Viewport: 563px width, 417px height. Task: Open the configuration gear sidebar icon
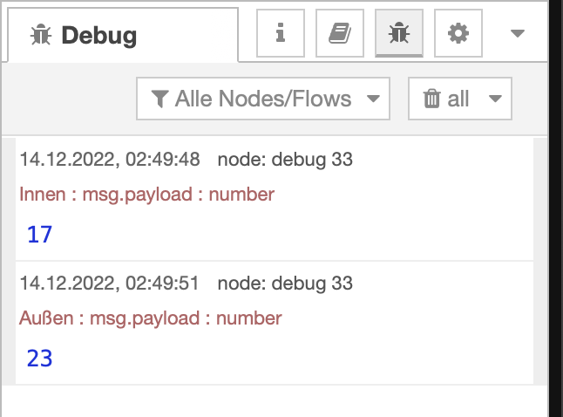pos(458,34)
